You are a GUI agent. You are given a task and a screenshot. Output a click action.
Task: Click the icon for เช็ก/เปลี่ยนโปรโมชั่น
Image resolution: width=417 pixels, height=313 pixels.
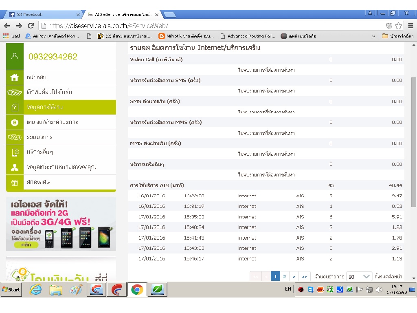15,93
